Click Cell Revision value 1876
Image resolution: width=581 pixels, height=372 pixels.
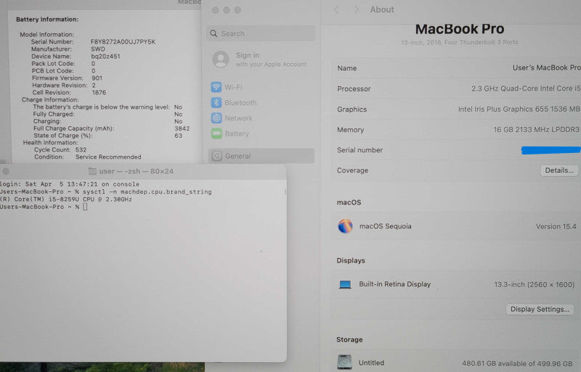[99, 93]
